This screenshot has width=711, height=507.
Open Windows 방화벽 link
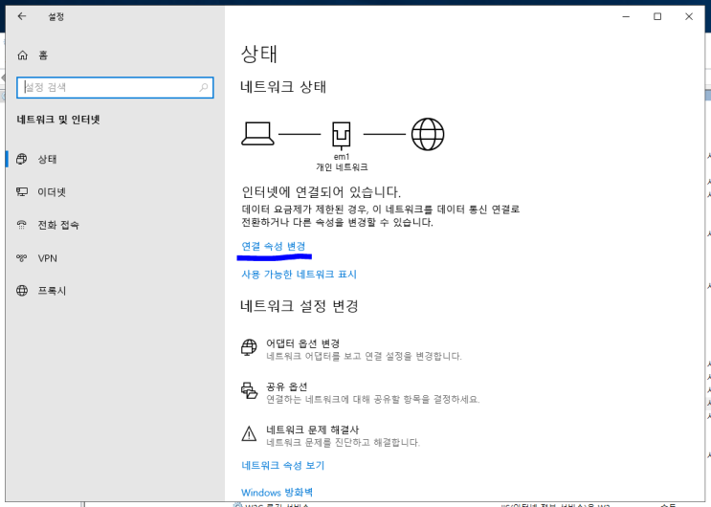tap(278, 493)
